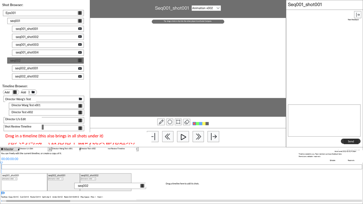Choose the green annotation color
This screenshot has height=204, width=363.
point(198,124)
